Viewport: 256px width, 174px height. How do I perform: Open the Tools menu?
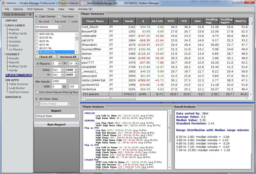pos(51,9)
